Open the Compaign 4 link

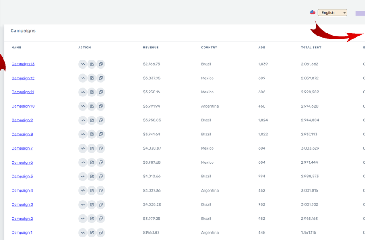coord(22,191)
